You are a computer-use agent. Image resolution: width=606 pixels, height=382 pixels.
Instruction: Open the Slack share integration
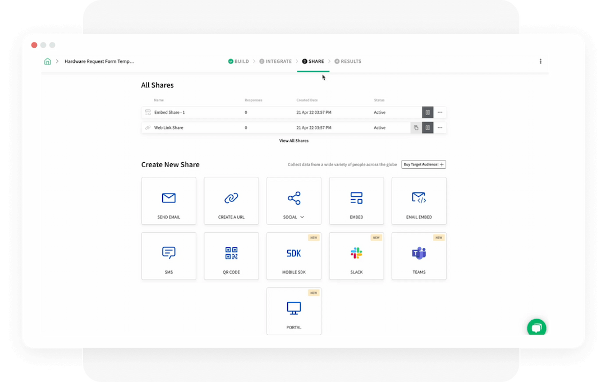point(356,256)
